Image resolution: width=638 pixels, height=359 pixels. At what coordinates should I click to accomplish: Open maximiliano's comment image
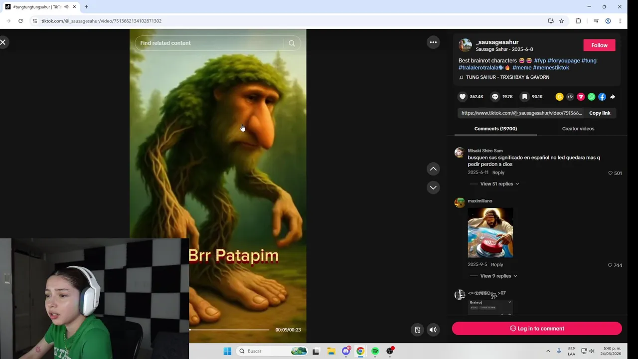click(x=490, y=233)
